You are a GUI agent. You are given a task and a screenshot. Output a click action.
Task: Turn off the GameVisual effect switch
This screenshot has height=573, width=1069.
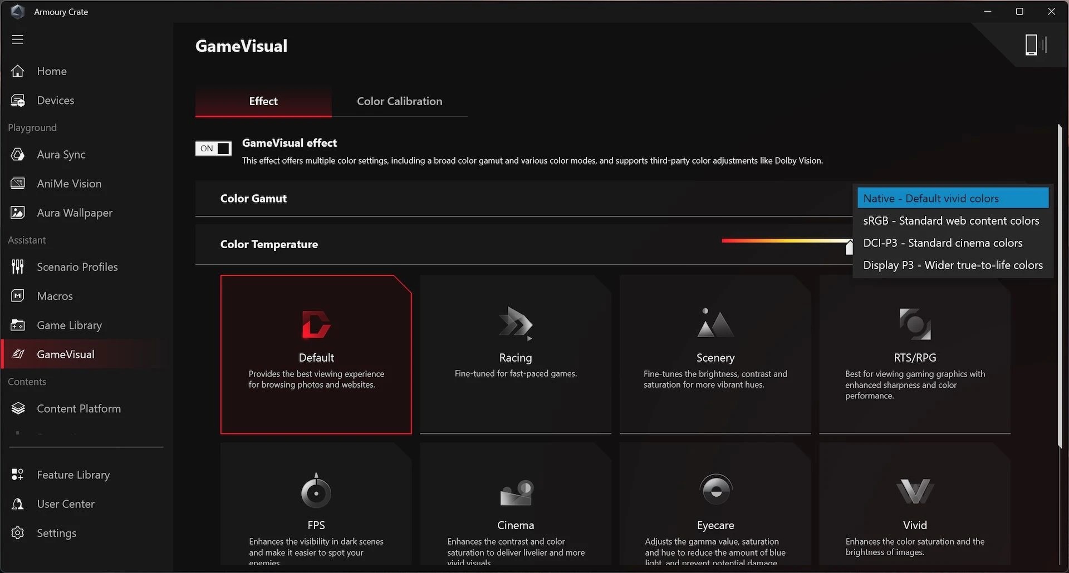(x=213, y=149)
